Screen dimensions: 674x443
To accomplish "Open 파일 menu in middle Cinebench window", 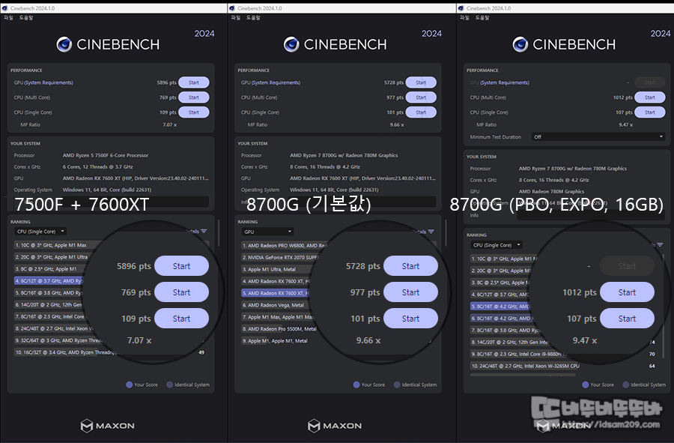I will [x=236, y=18].
